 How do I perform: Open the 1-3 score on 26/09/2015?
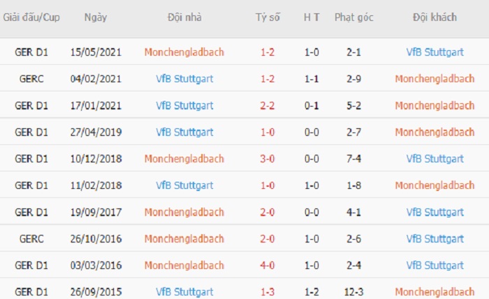(268, 292)
